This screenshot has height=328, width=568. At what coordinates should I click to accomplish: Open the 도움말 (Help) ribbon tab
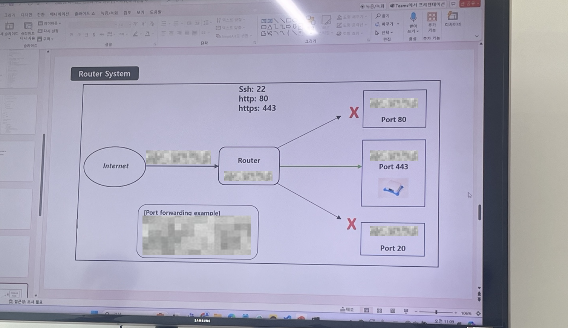coord(155,12)
